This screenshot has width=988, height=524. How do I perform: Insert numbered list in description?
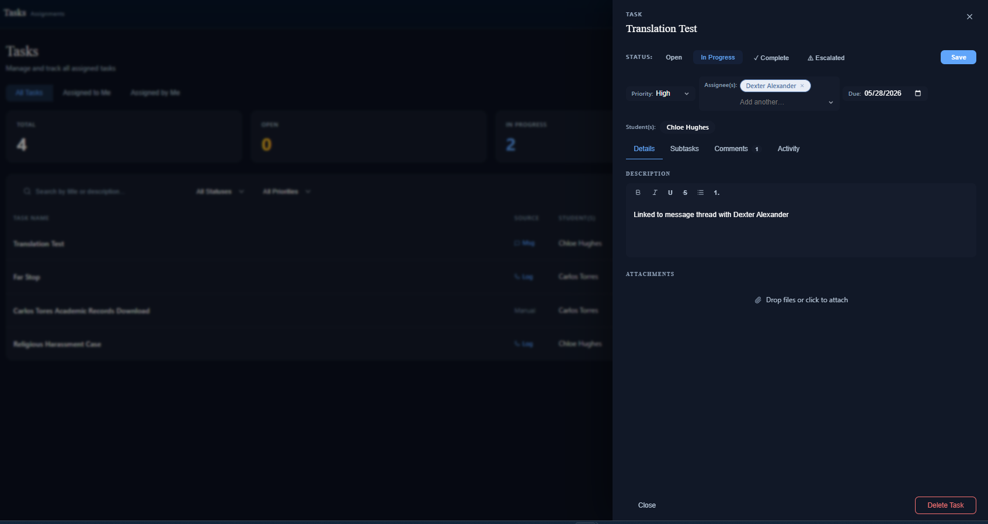point(716,193)
